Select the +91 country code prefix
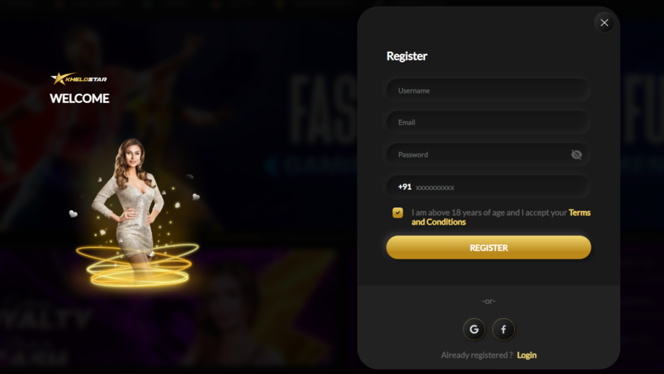Screen dimensions: 664x374 (x=405, y=187)
